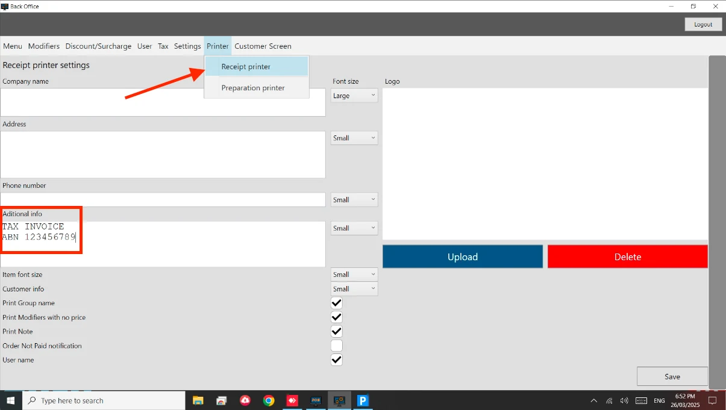Click into the Phone number field
This screenshot has height=410, width=726.
[x=163, y=200]
